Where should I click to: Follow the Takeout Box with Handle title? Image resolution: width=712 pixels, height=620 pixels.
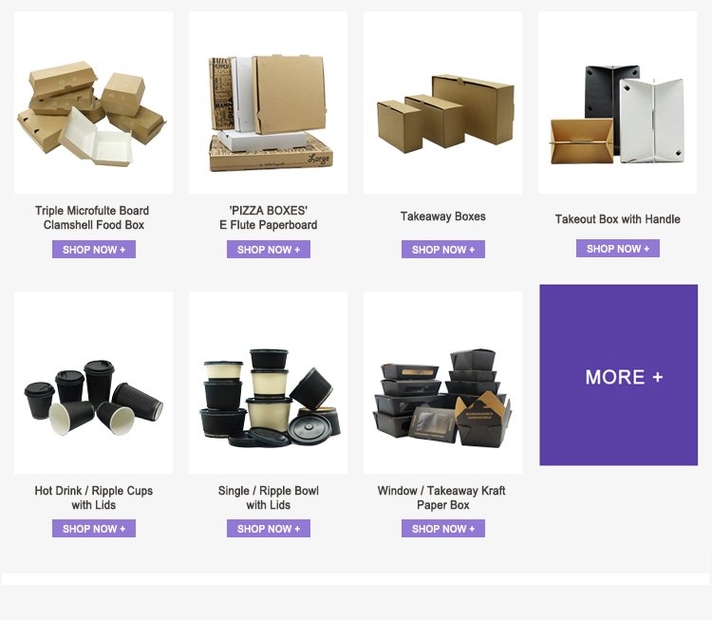pyautogui.click(x=618, y=219)
